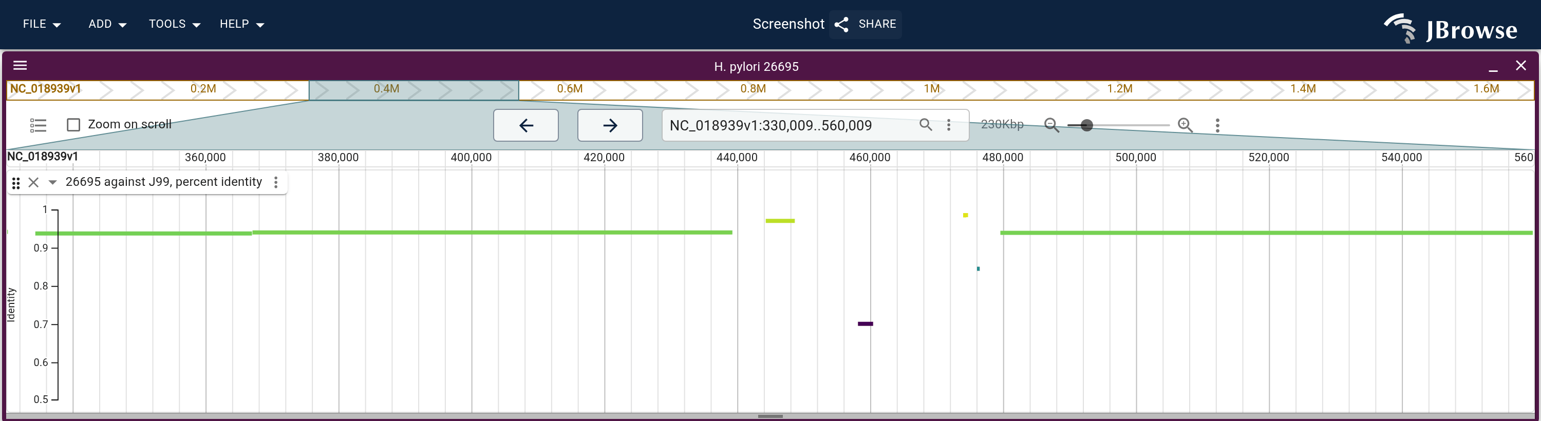Close the percent identity track
The image size is (1541, 421).
(x=33, y=182)
